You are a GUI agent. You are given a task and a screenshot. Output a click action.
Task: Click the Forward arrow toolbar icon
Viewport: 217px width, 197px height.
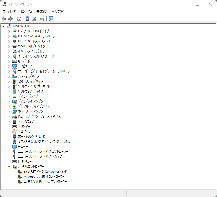point(10,18)
